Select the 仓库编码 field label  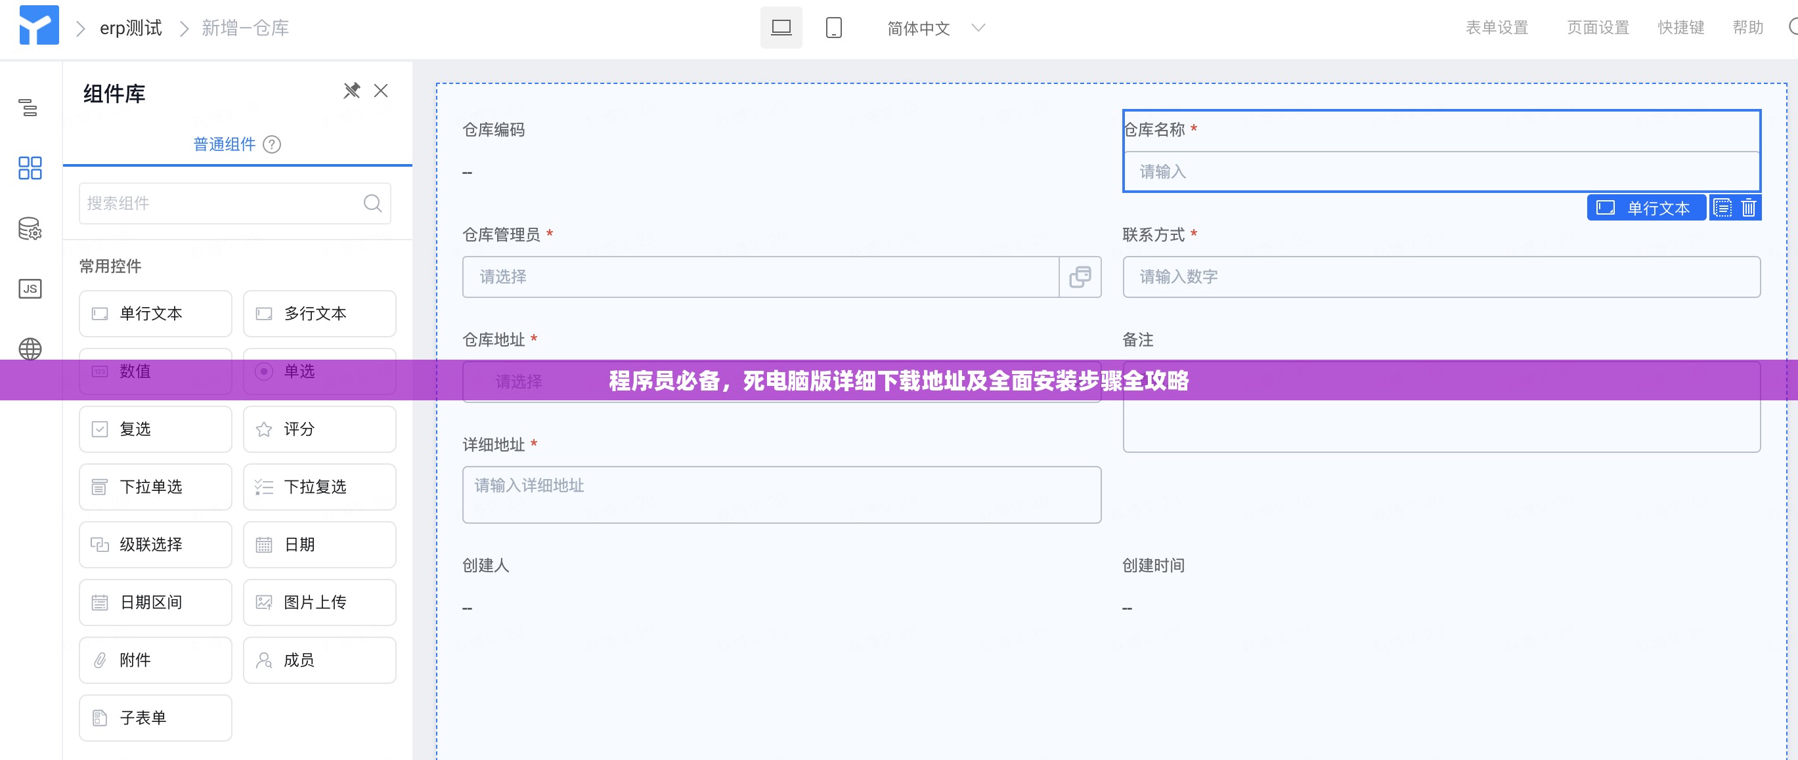tap(493, 130)
